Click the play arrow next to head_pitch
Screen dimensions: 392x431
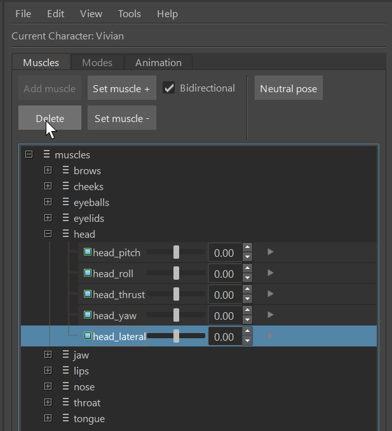[271, 252]
